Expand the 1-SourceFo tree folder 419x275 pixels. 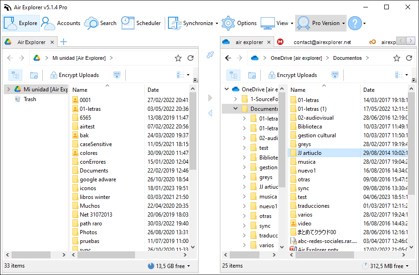click(235, 99)
